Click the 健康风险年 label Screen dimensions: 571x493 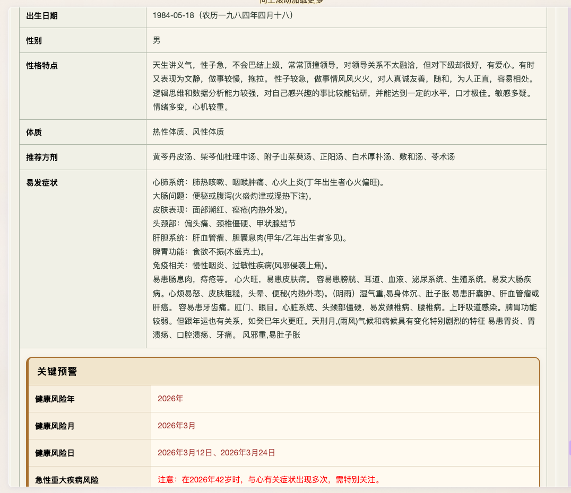pyautogui.click(x=55, y=399)
